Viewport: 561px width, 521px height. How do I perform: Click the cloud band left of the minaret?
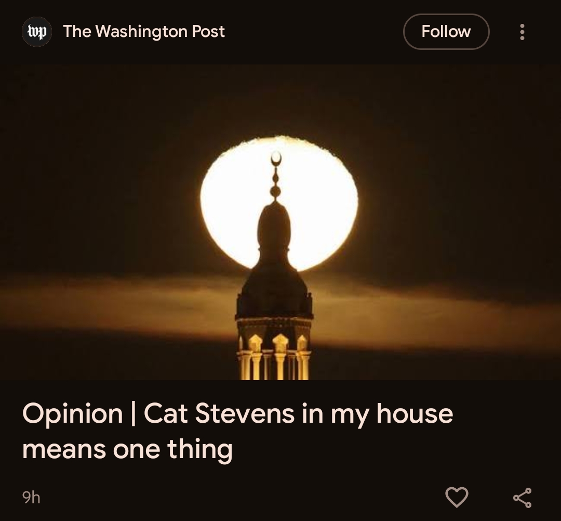click(118, 304)
